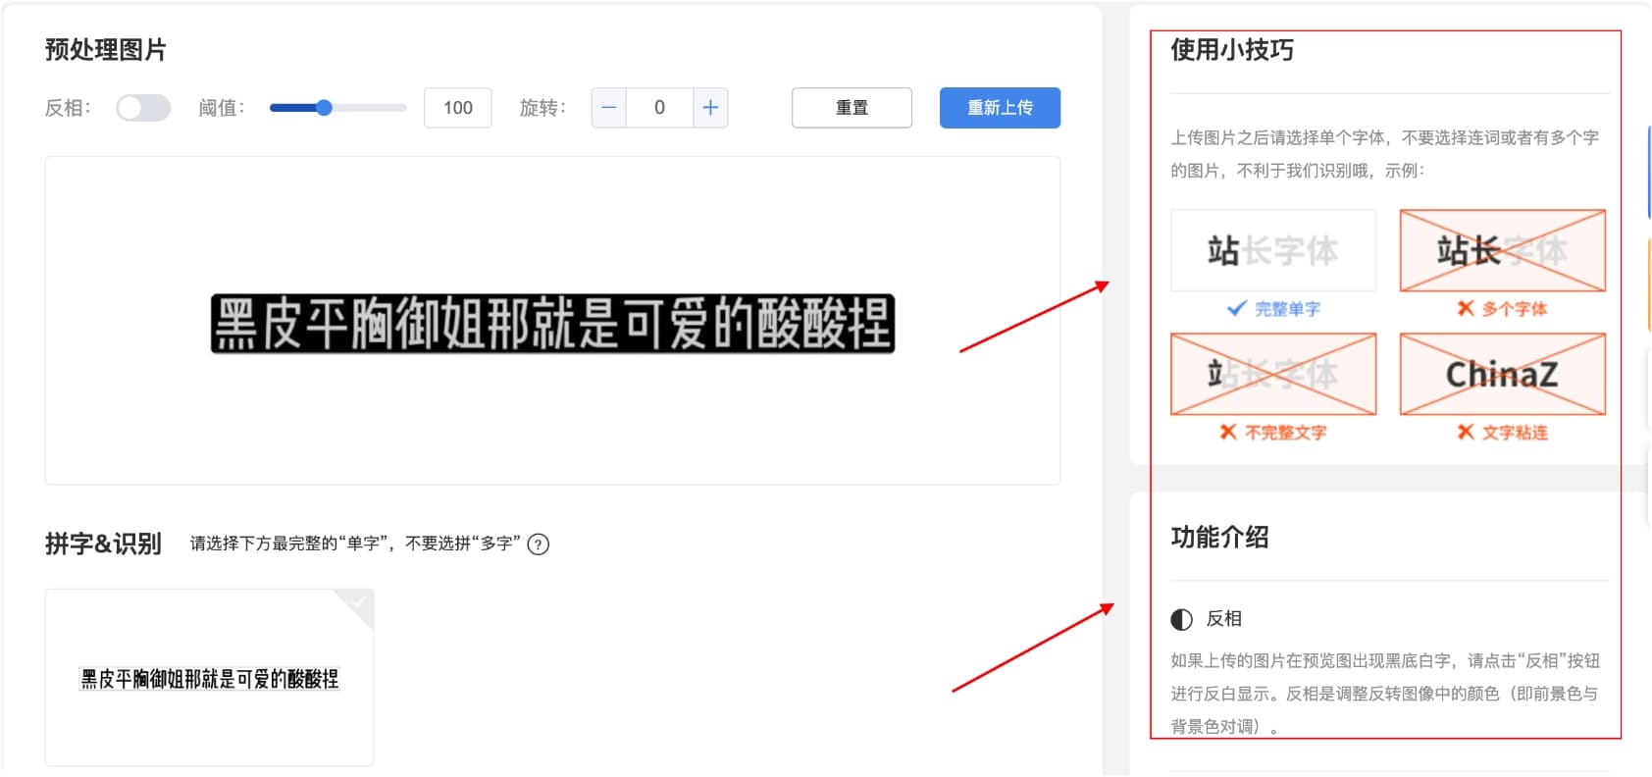
Task: Click the red X icon by 文字粘连
Action: [x=1466, y=432]
